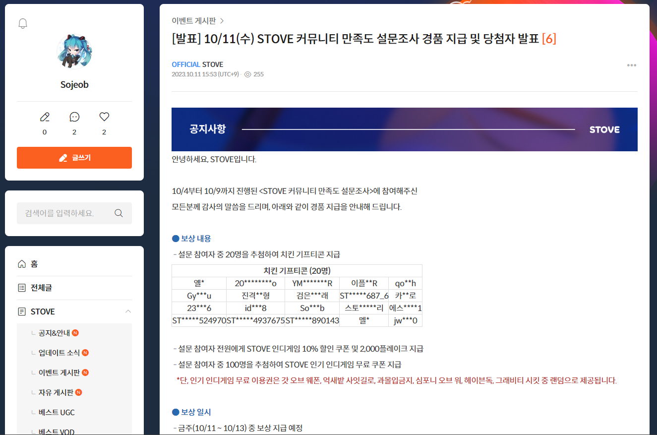Click the 전체글 list icon

tap(22, 288)
